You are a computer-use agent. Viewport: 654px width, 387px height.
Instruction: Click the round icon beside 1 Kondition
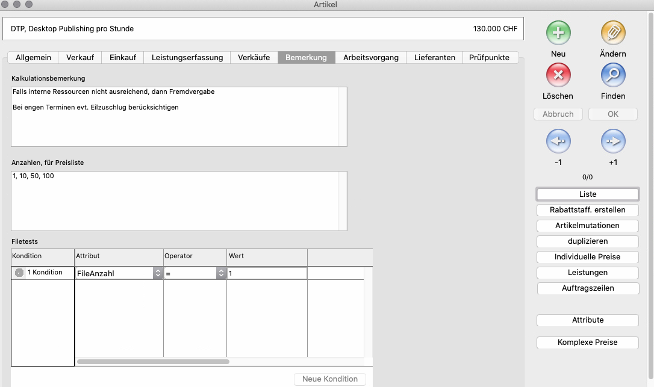point(19,273)
